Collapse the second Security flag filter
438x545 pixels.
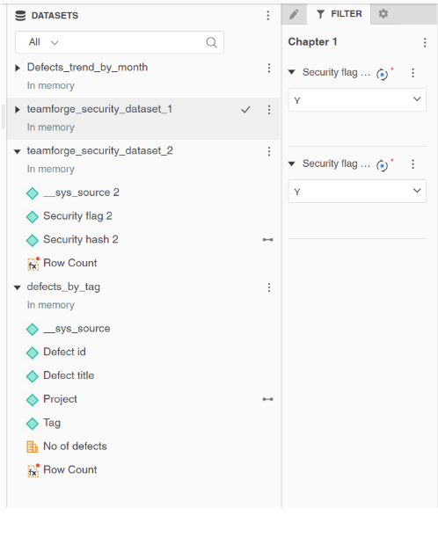click(x=292, y=163)
